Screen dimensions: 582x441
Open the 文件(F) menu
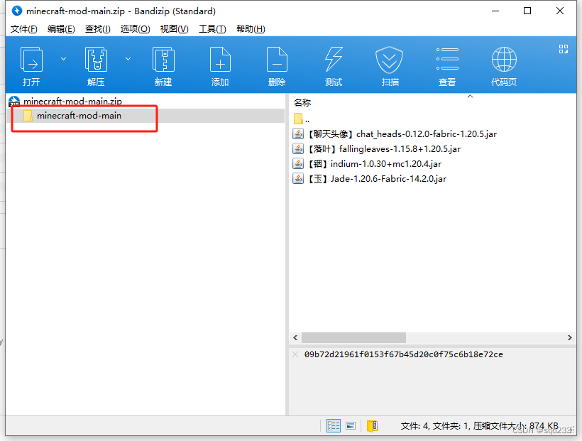tap(23, 29)
